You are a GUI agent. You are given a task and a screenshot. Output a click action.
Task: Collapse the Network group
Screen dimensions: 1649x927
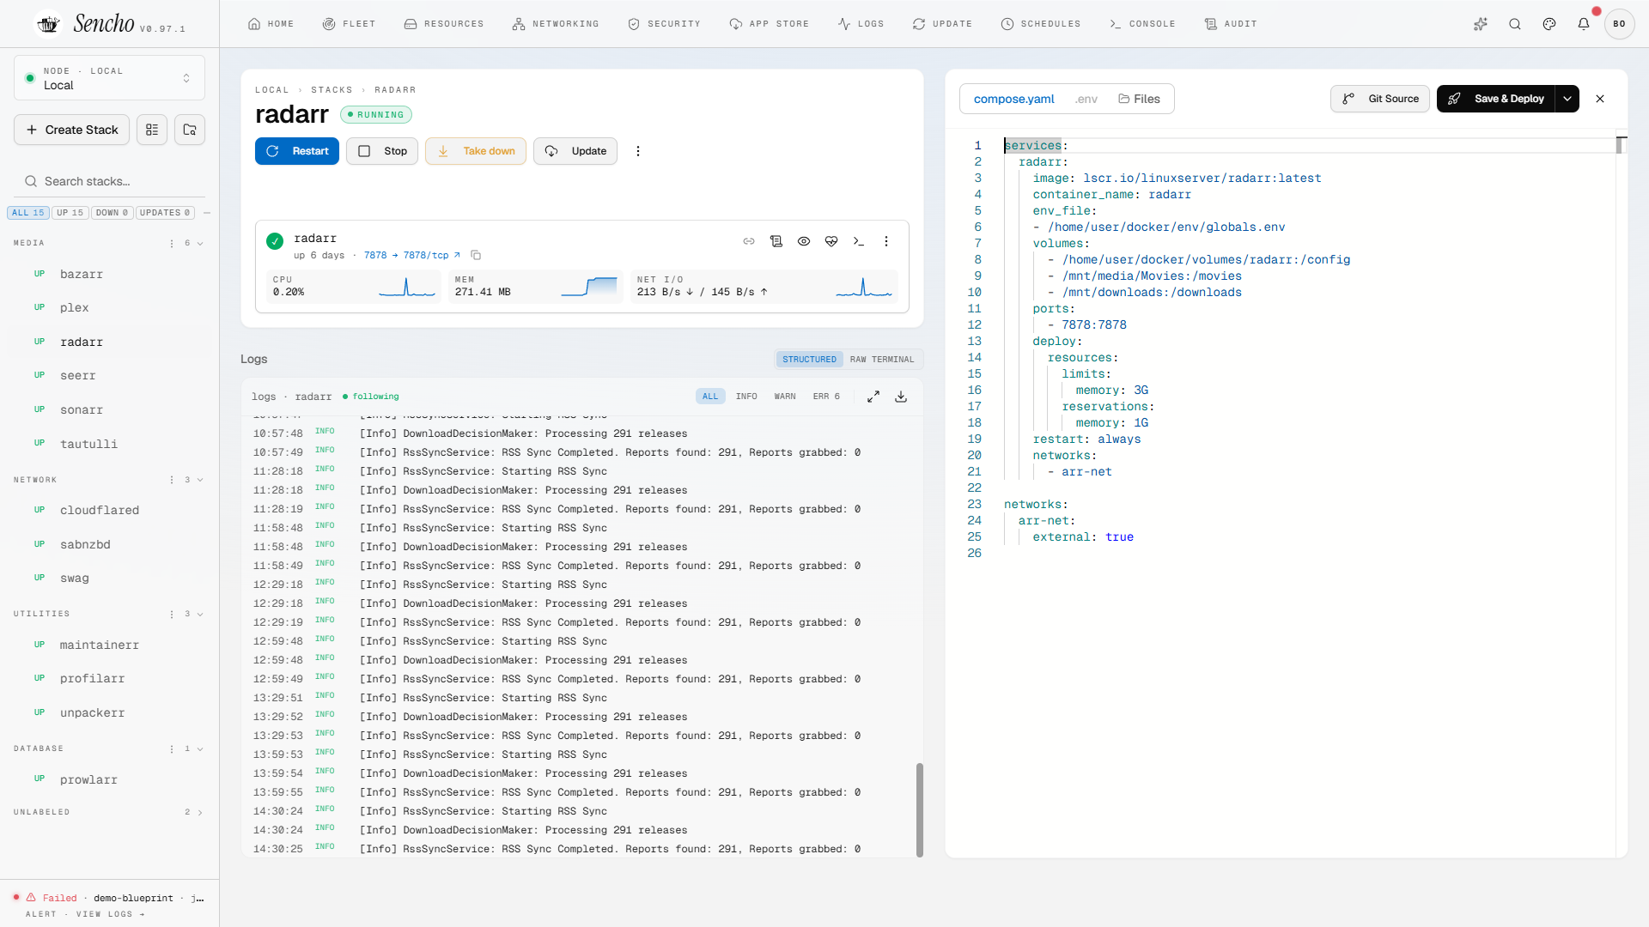(200, 480)
